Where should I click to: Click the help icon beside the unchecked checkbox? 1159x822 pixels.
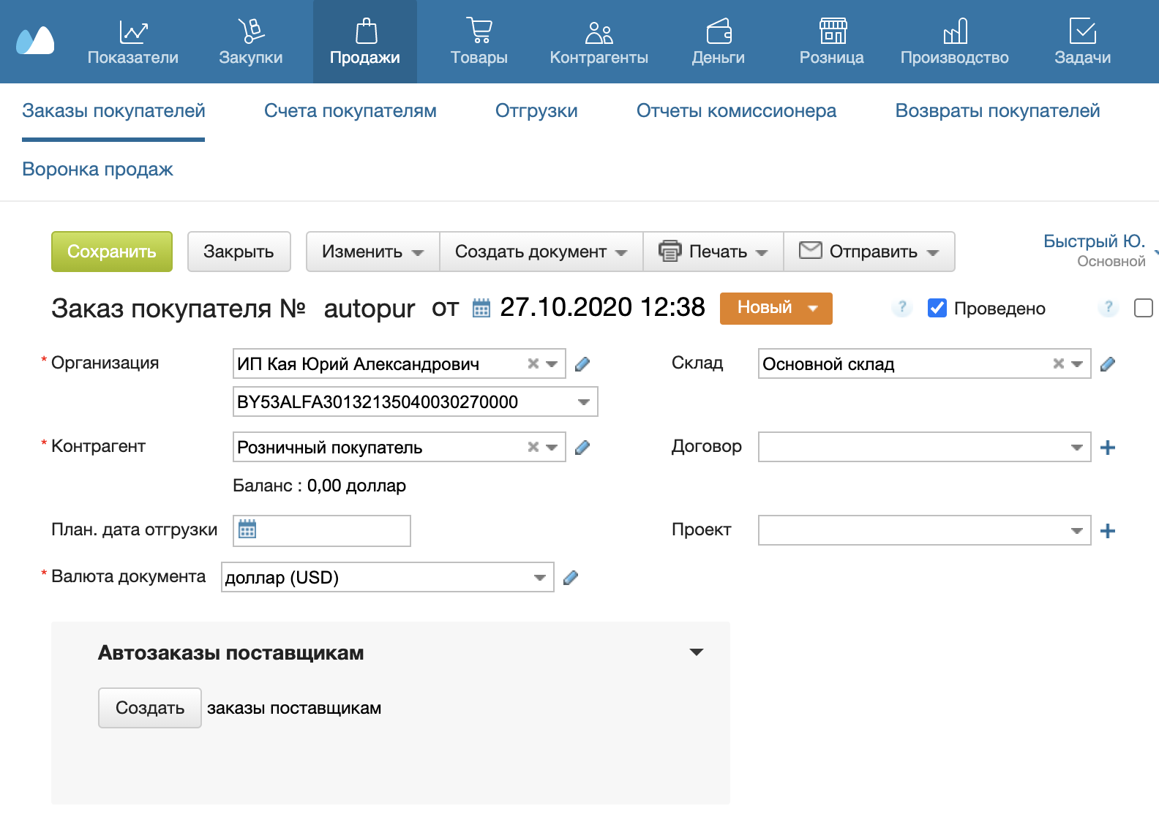(1109, 308)
